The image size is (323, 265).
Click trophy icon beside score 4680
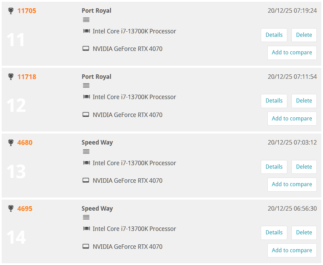11,142
